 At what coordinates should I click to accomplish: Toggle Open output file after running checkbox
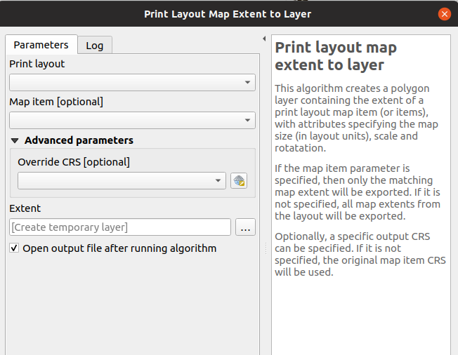14,248
